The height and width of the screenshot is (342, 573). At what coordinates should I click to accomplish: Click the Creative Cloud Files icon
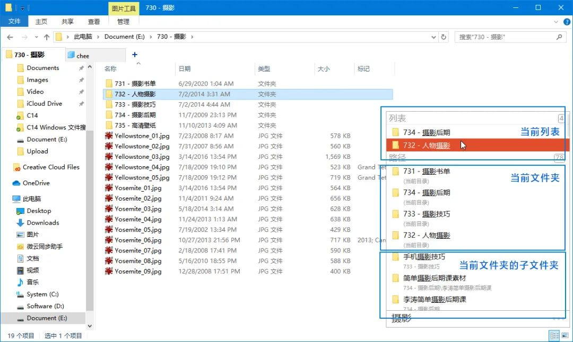tap(16, 167)
